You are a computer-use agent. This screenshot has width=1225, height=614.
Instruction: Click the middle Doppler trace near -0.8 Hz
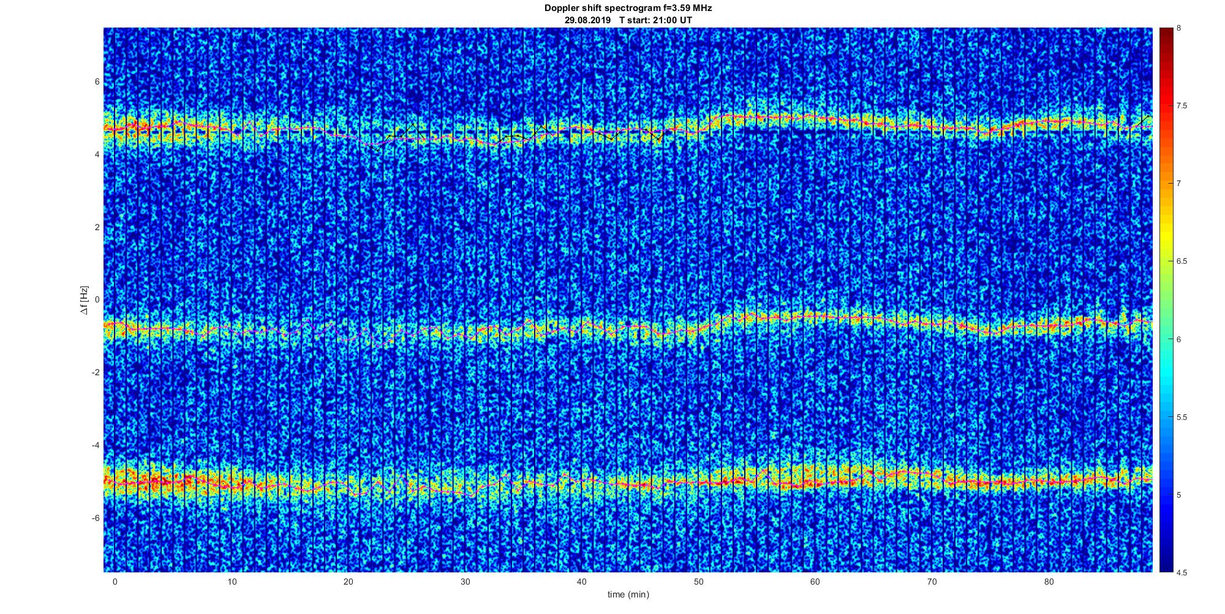628,328
